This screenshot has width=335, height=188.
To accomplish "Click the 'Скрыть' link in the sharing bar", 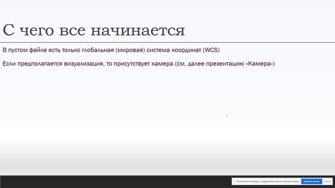I will pyautogui.click(x=327, y=181).
